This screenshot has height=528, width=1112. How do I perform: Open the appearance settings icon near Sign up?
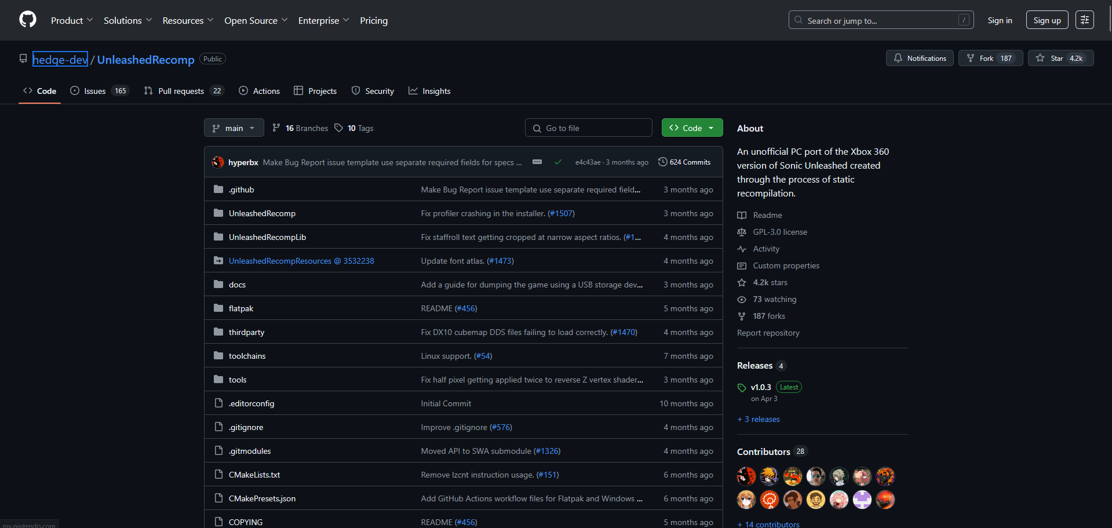tap(1084, 20)
